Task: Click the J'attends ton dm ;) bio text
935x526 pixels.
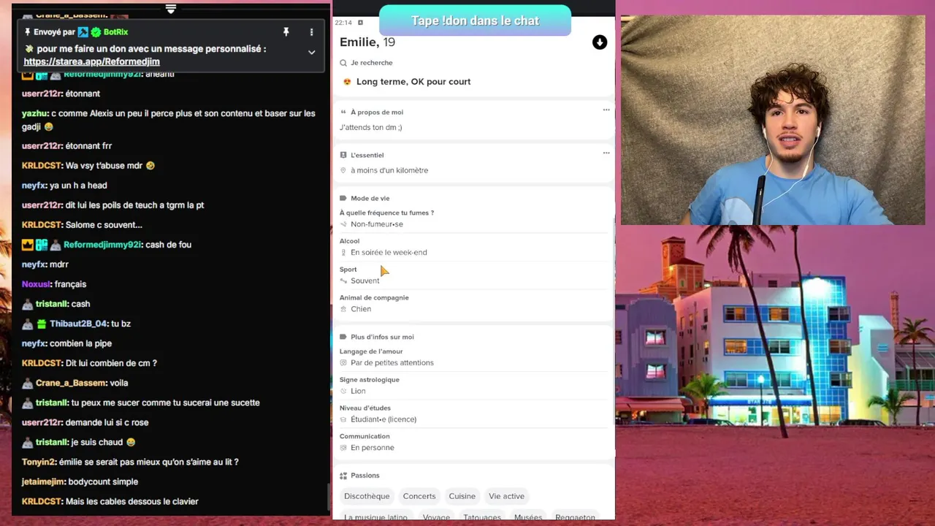Action: 370,127
